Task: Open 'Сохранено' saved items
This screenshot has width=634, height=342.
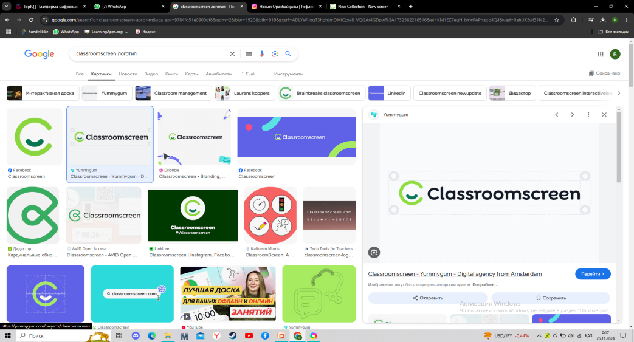Action: tap(604, 73)
